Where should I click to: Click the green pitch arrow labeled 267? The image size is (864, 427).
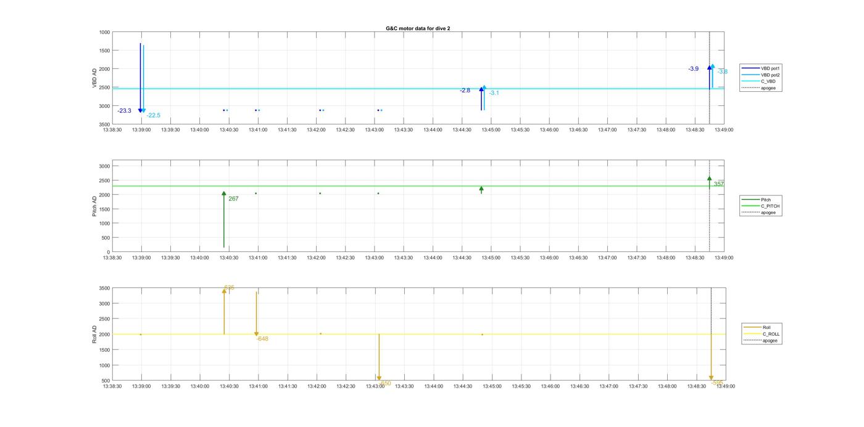tap(224, 219)
